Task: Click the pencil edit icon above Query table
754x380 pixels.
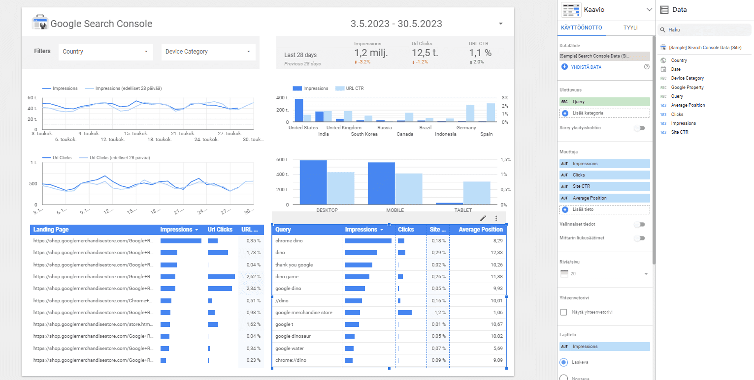Action: point(483,218)
